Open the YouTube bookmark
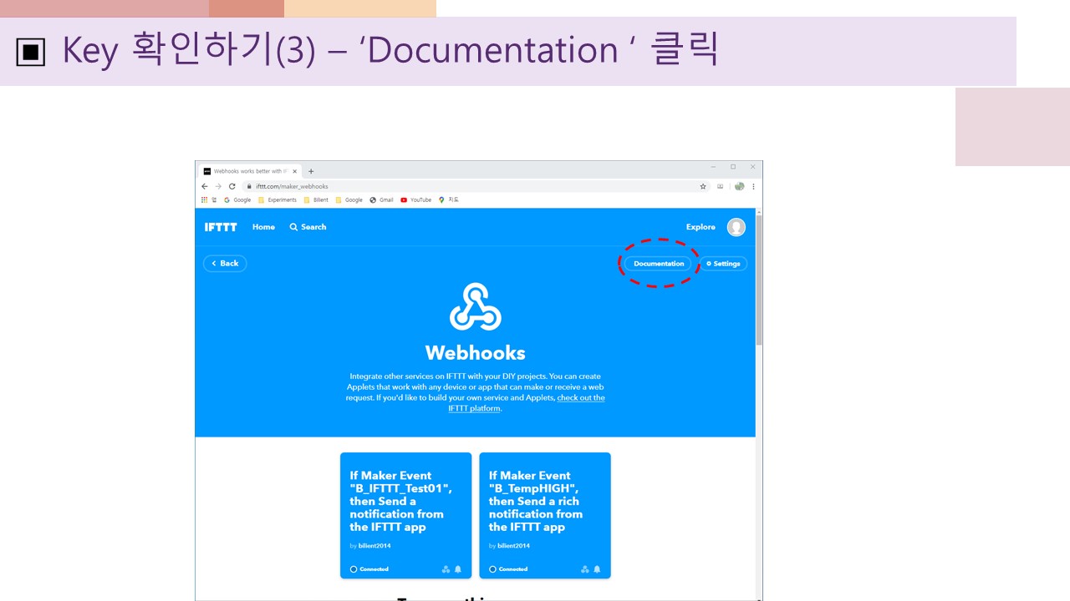The height and width of the screenshot is (601, 1070). [416, 200]
